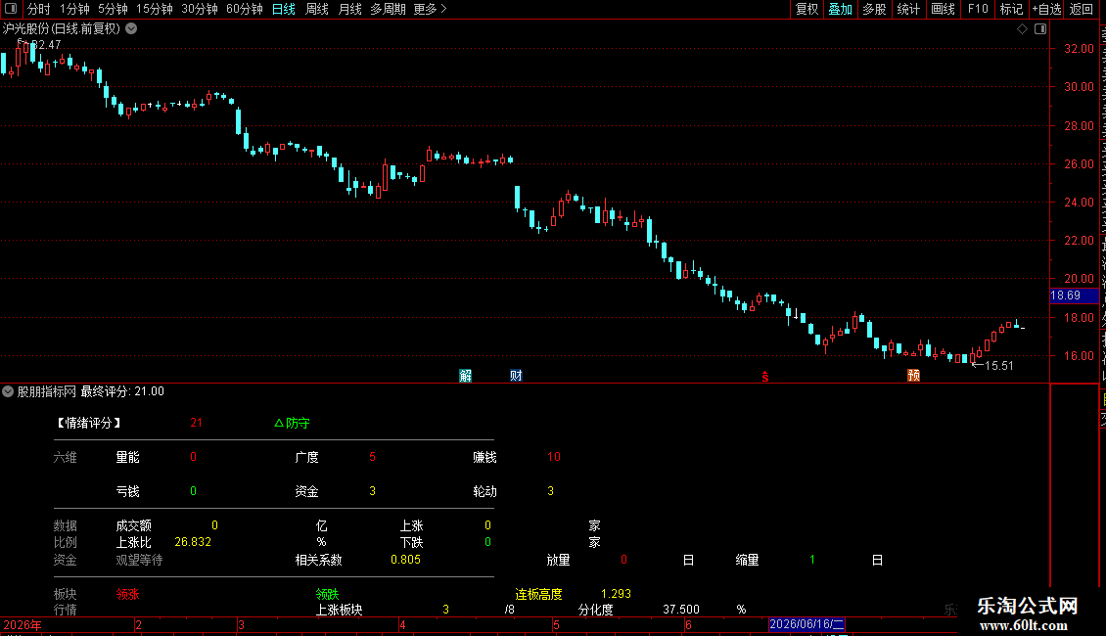
Task: Click the 赚钱 score 10
Action: (x=554, y=457)
